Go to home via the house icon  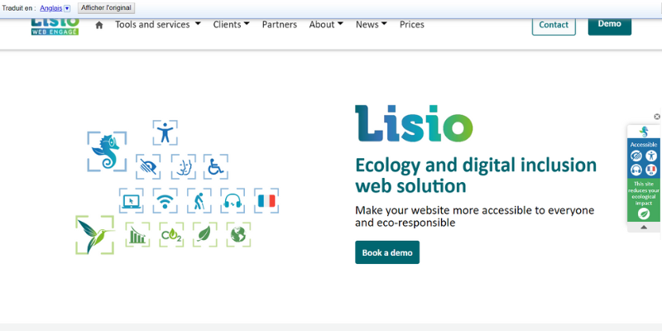click(x=99, y=25)
